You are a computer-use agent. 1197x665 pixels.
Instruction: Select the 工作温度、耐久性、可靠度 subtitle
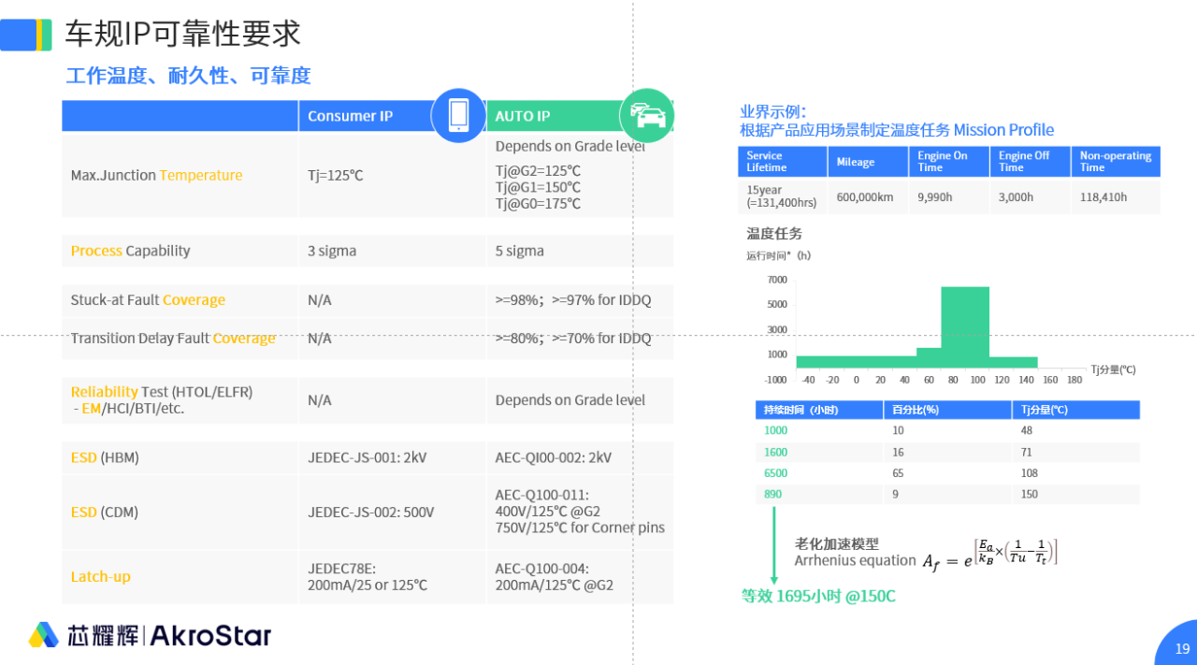pos(187,75)
